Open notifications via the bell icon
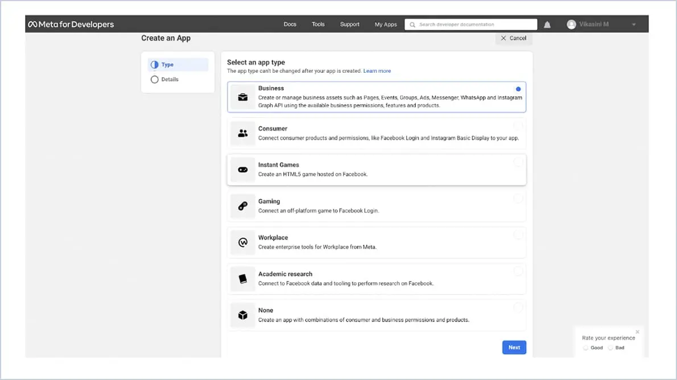The image size is (677, 380). click(547, 24)
